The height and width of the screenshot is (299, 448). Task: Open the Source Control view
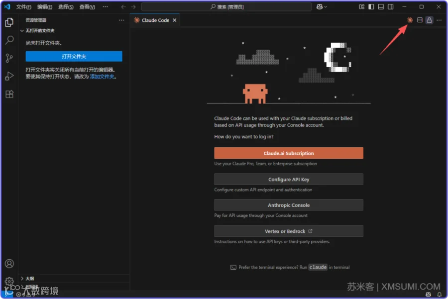tap(9, 58)
